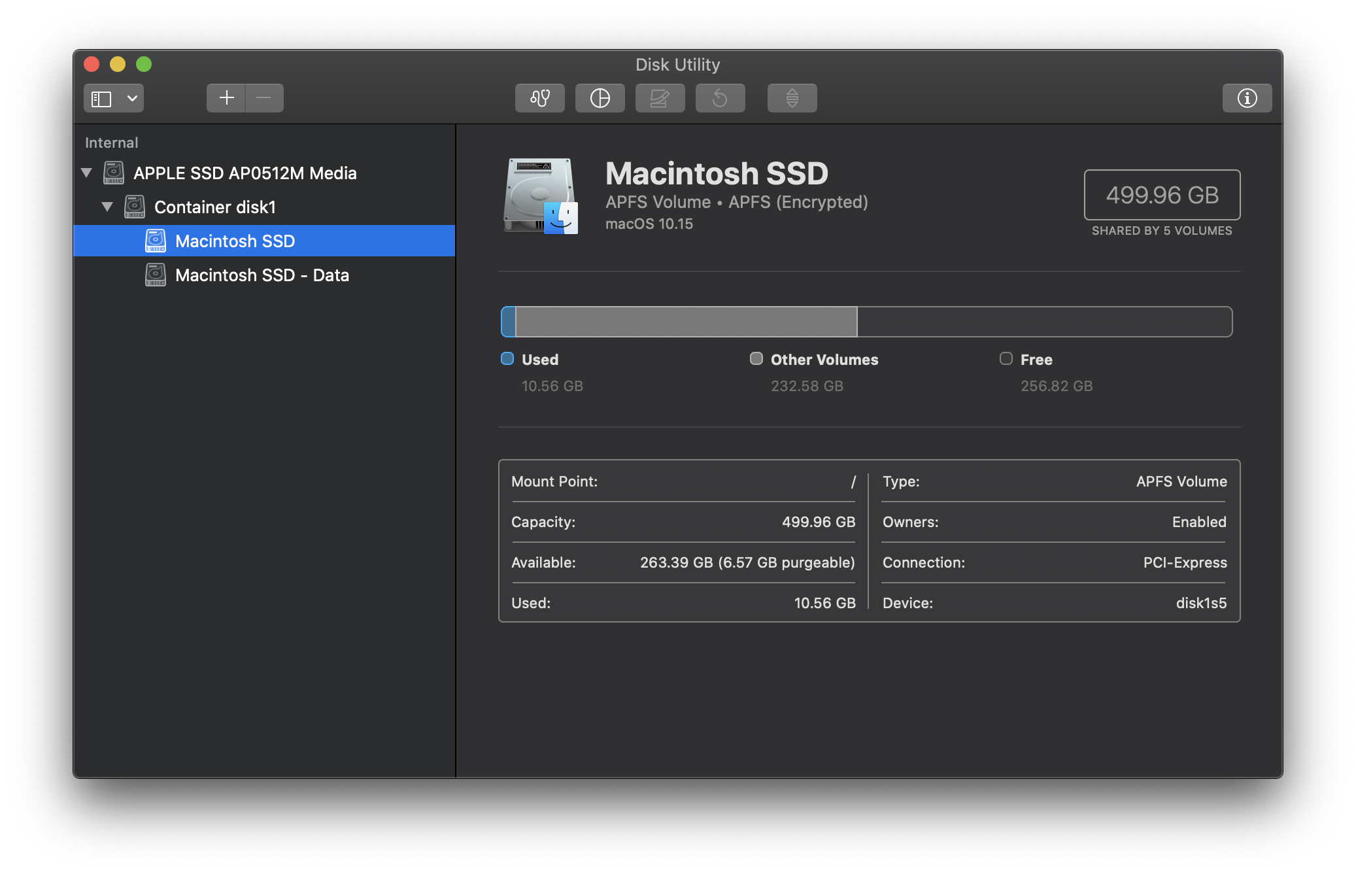The width and height of the screenshot is (1356, 875).
Task: Click the gray Other Volumes bar segment
Action: (x=686, y=322)
